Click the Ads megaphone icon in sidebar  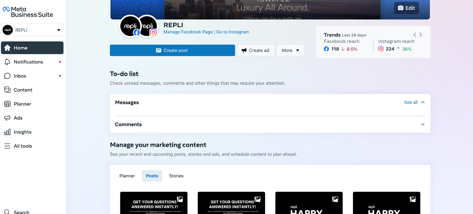pos(7,118)
